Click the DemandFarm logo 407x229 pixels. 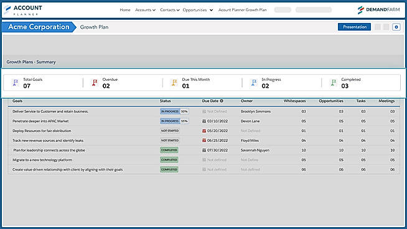tap(378, 10)
